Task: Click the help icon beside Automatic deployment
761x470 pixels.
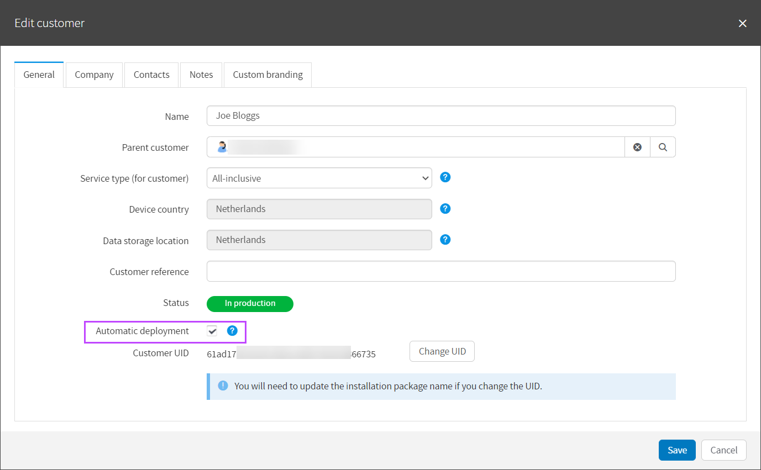Action: click(x=232, y=331)
